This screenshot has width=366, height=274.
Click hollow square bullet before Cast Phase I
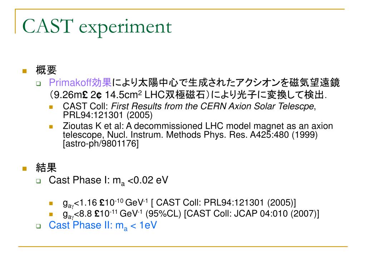39,181
